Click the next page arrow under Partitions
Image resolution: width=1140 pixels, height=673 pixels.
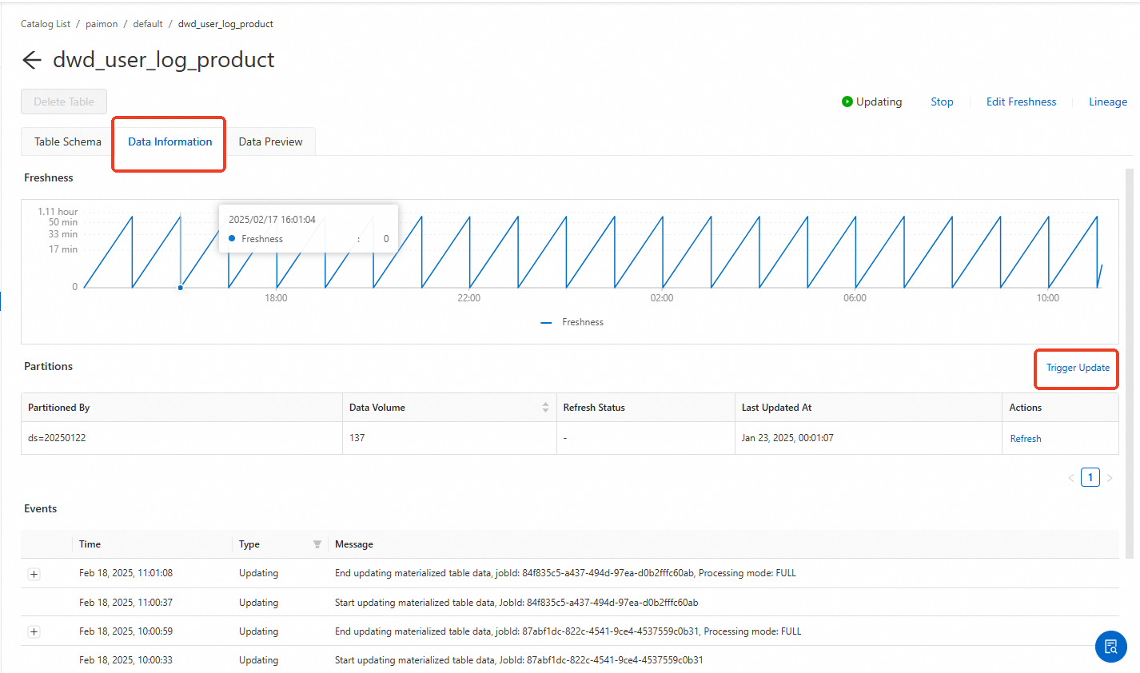[1110, 477]
